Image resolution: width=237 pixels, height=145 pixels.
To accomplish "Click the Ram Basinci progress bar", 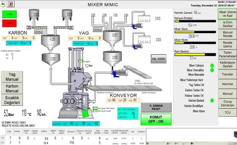I will (195, 55).
